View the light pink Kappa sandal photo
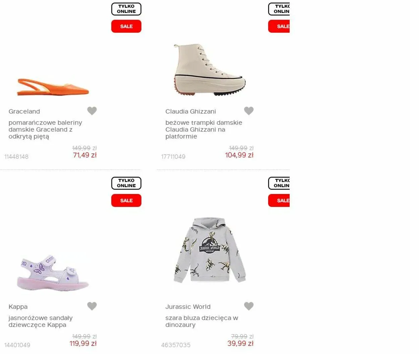The image size is (419, 354). pos(53,273)
